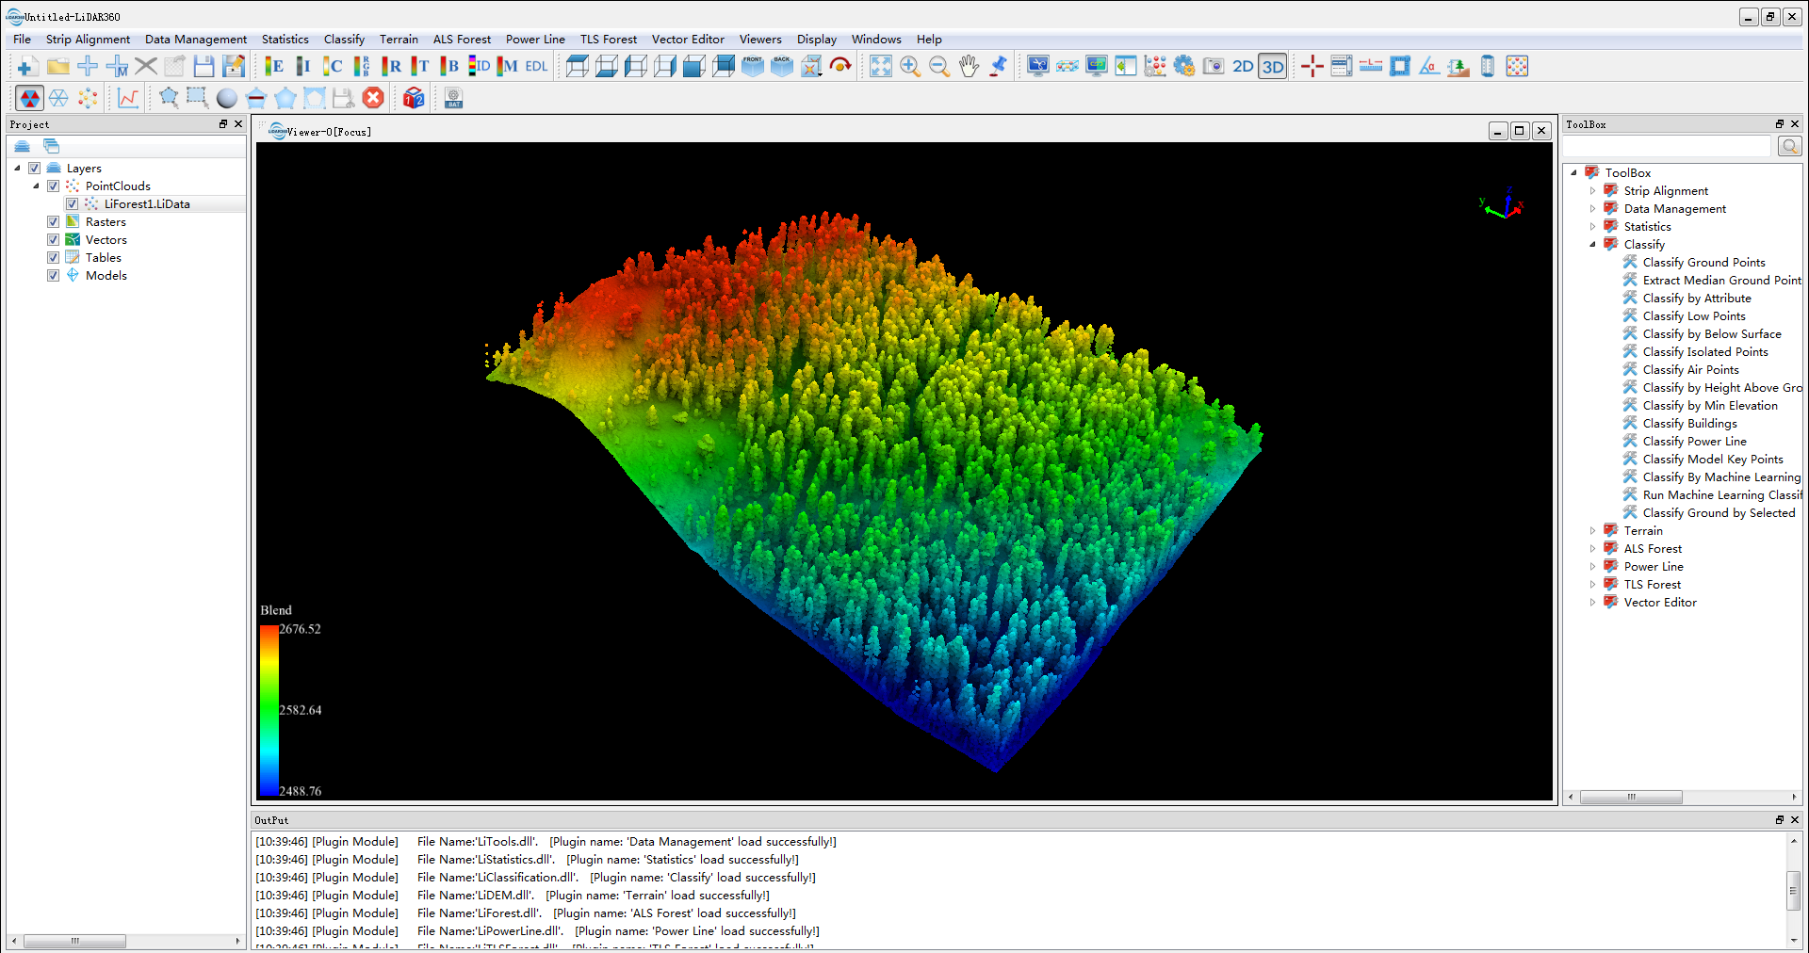Uncheck the Models layer checkbox

click(54, 276)
